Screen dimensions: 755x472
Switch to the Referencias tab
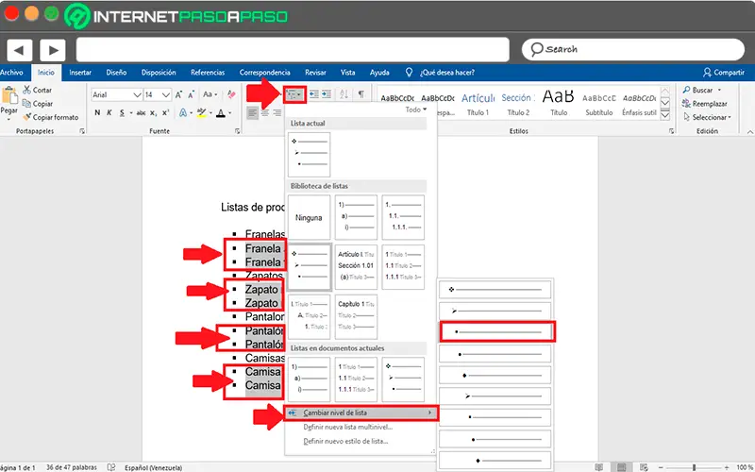tap(208, 73)
